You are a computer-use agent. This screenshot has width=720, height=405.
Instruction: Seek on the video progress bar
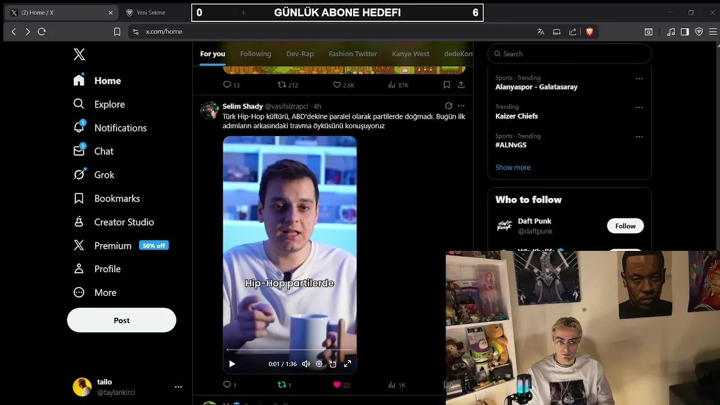(x=290, y=350)
